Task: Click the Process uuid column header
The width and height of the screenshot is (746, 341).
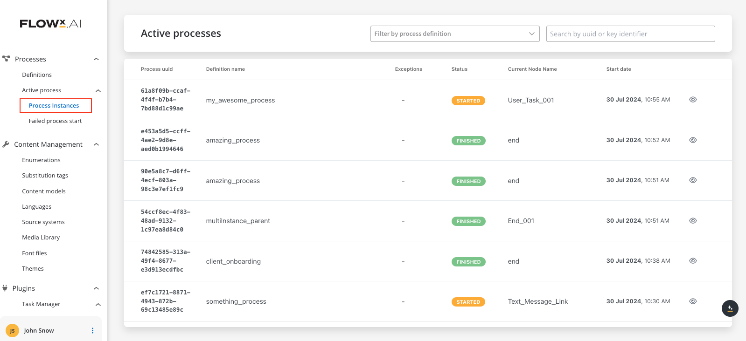Action: pos(157,69)
